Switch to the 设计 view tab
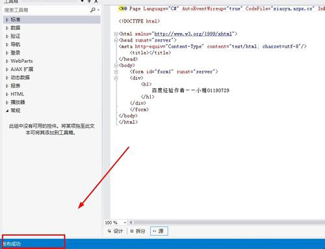The height and width of the screenshot is (249, 325). coord(115,231)
